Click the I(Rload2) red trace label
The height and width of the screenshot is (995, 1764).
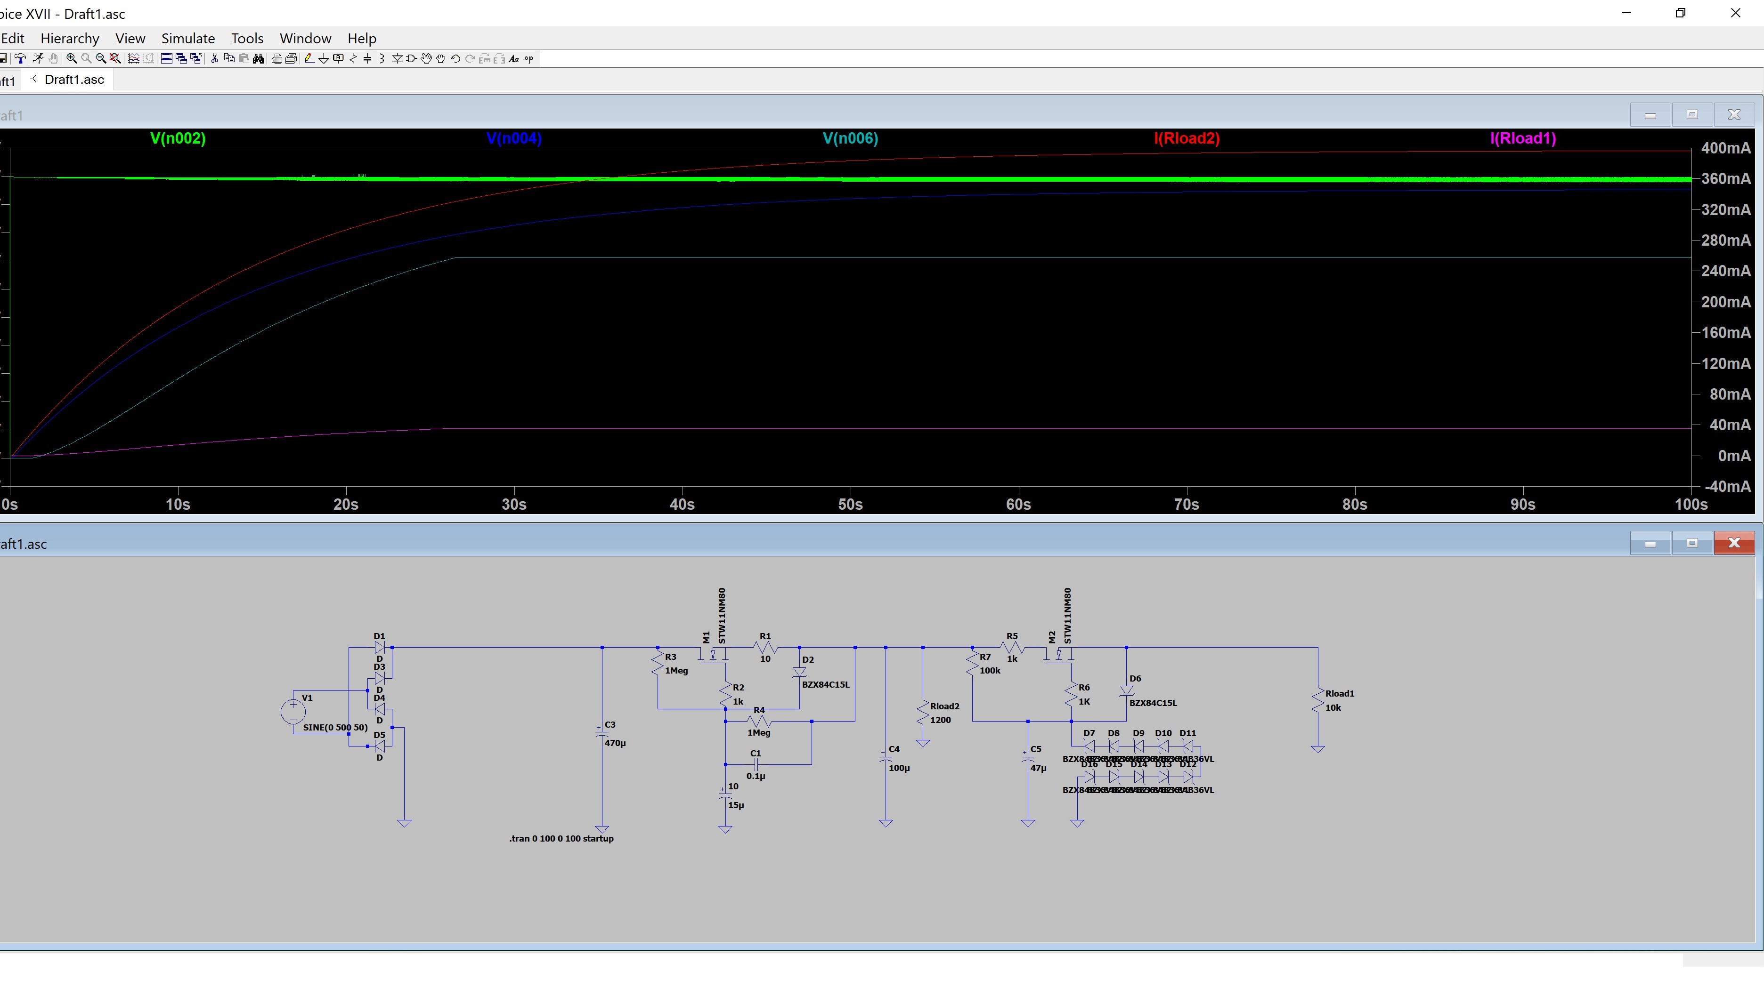click(1187, 138)
